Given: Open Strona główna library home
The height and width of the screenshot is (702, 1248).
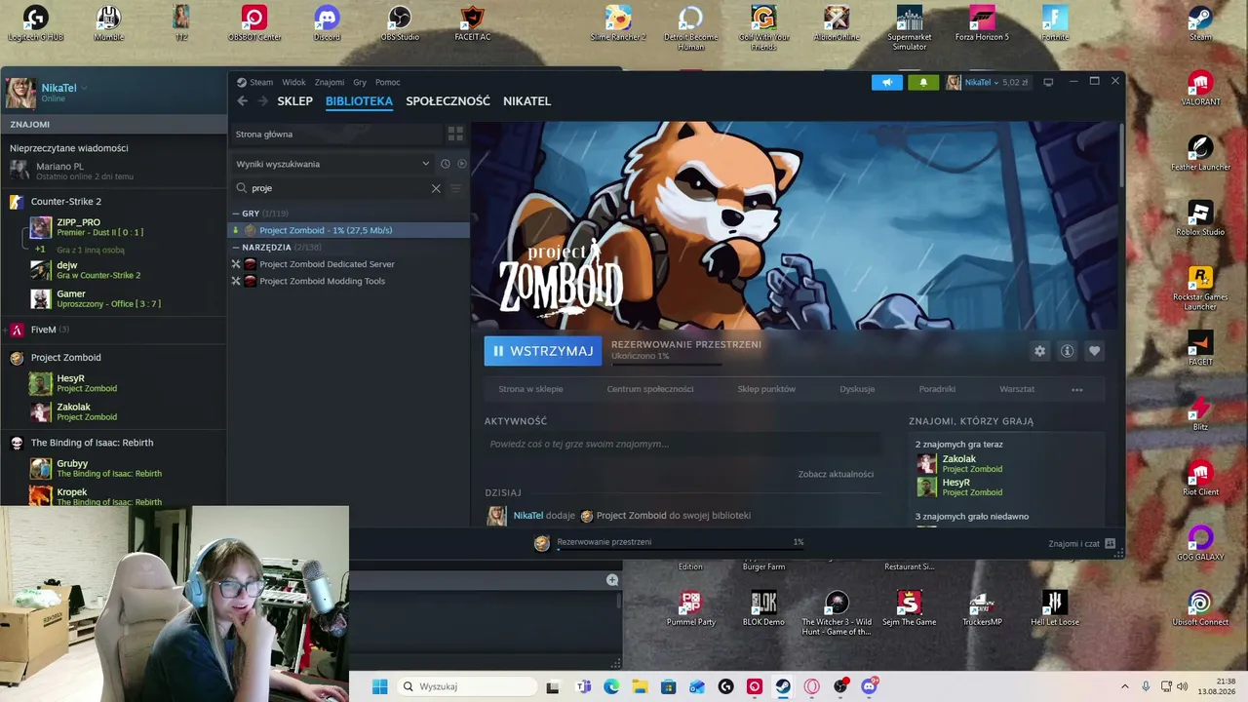Looking at the screenshot, I should tap(264, 134).
